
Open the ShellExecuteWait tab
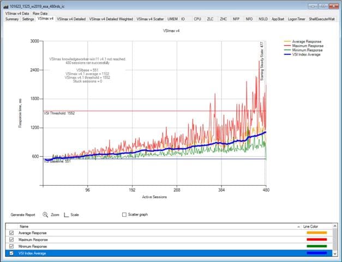[322, 19]
